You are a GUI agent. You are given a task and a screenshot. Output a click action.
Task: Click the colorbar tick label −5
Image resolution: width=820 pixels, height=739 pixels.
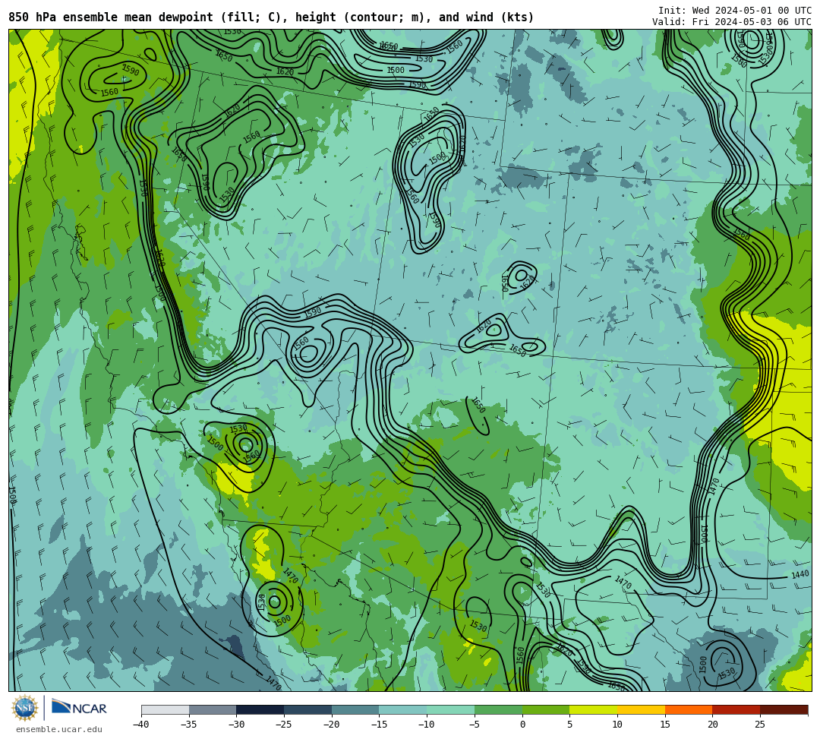[474, 725]
